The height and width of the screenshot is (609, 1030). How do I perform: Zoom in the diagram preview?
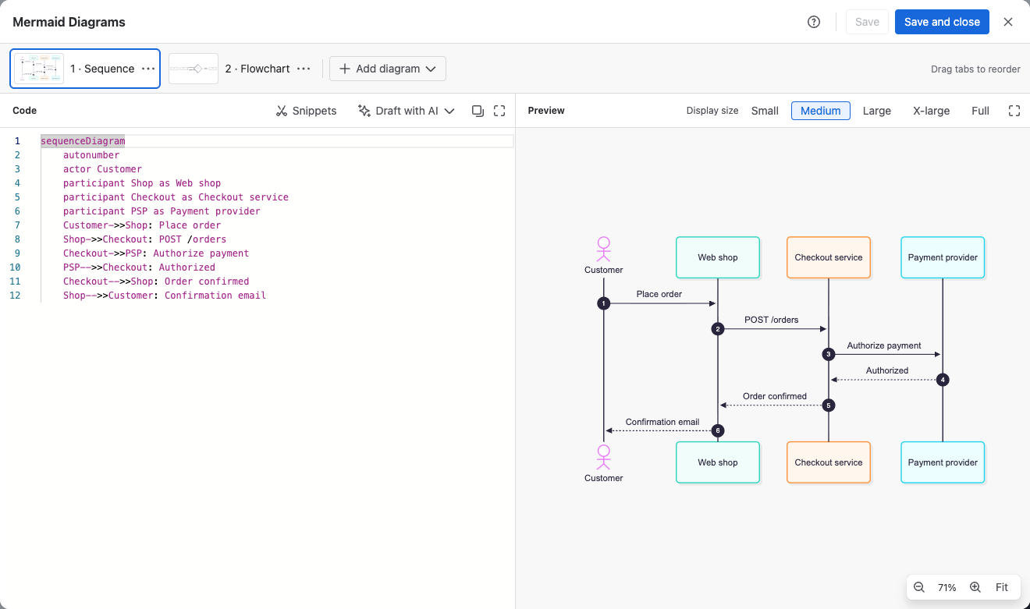975,587
